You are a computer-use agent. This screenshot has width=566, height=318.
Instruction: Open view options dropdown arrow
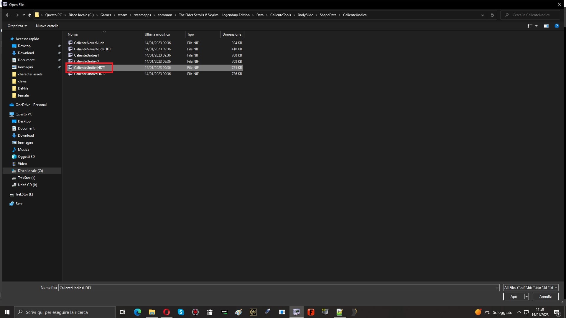point(536,26)
